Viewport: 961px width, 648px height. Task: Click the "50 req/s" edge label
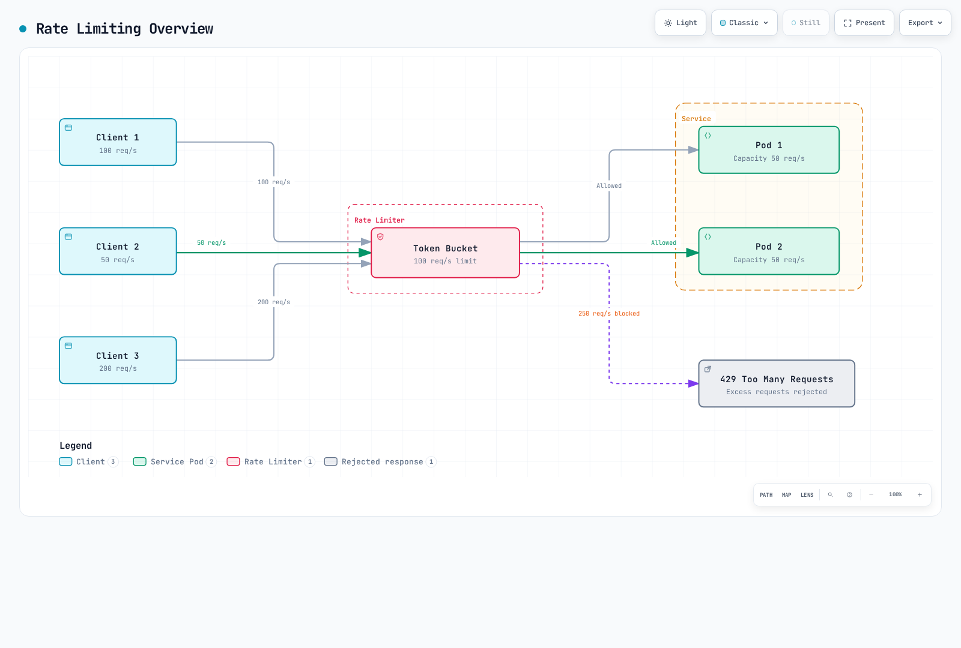coord(211,243)
